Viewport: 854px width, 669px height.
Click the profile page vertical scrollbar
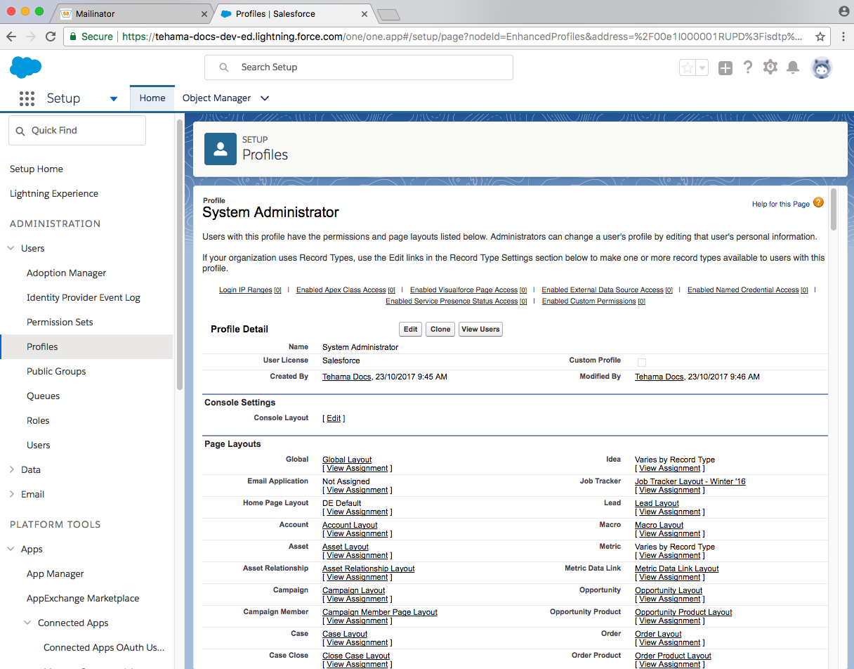(x=834, y=209)
